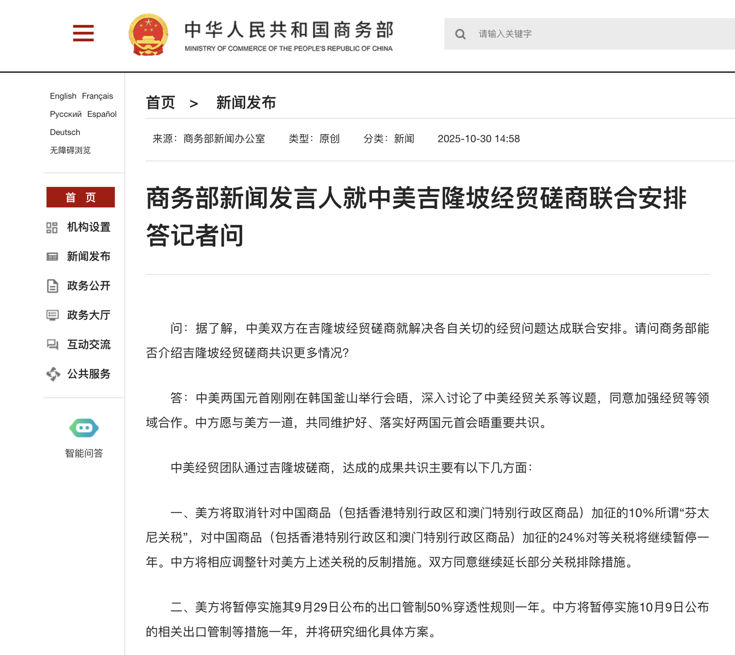
Task: Click the 政务大厅 sidebar icon
Action: (x=52, y=315)
